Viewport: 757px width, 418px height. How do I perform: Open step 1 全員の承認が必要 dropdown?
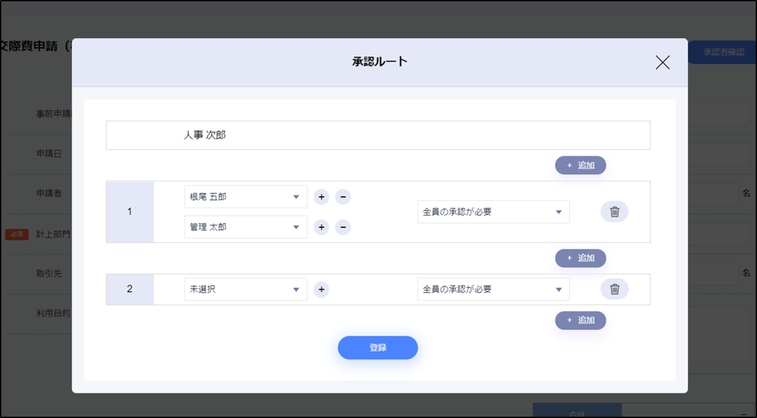pos(493,212)
